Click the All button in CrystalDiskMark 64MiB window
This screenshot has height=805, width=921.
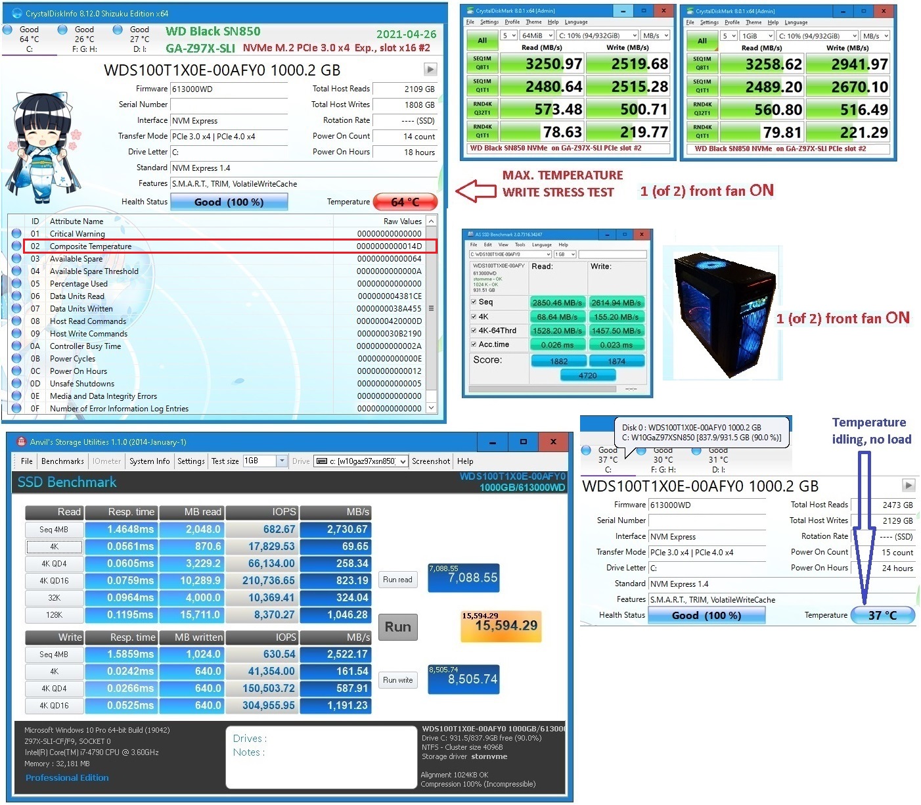tap(482, 40)
